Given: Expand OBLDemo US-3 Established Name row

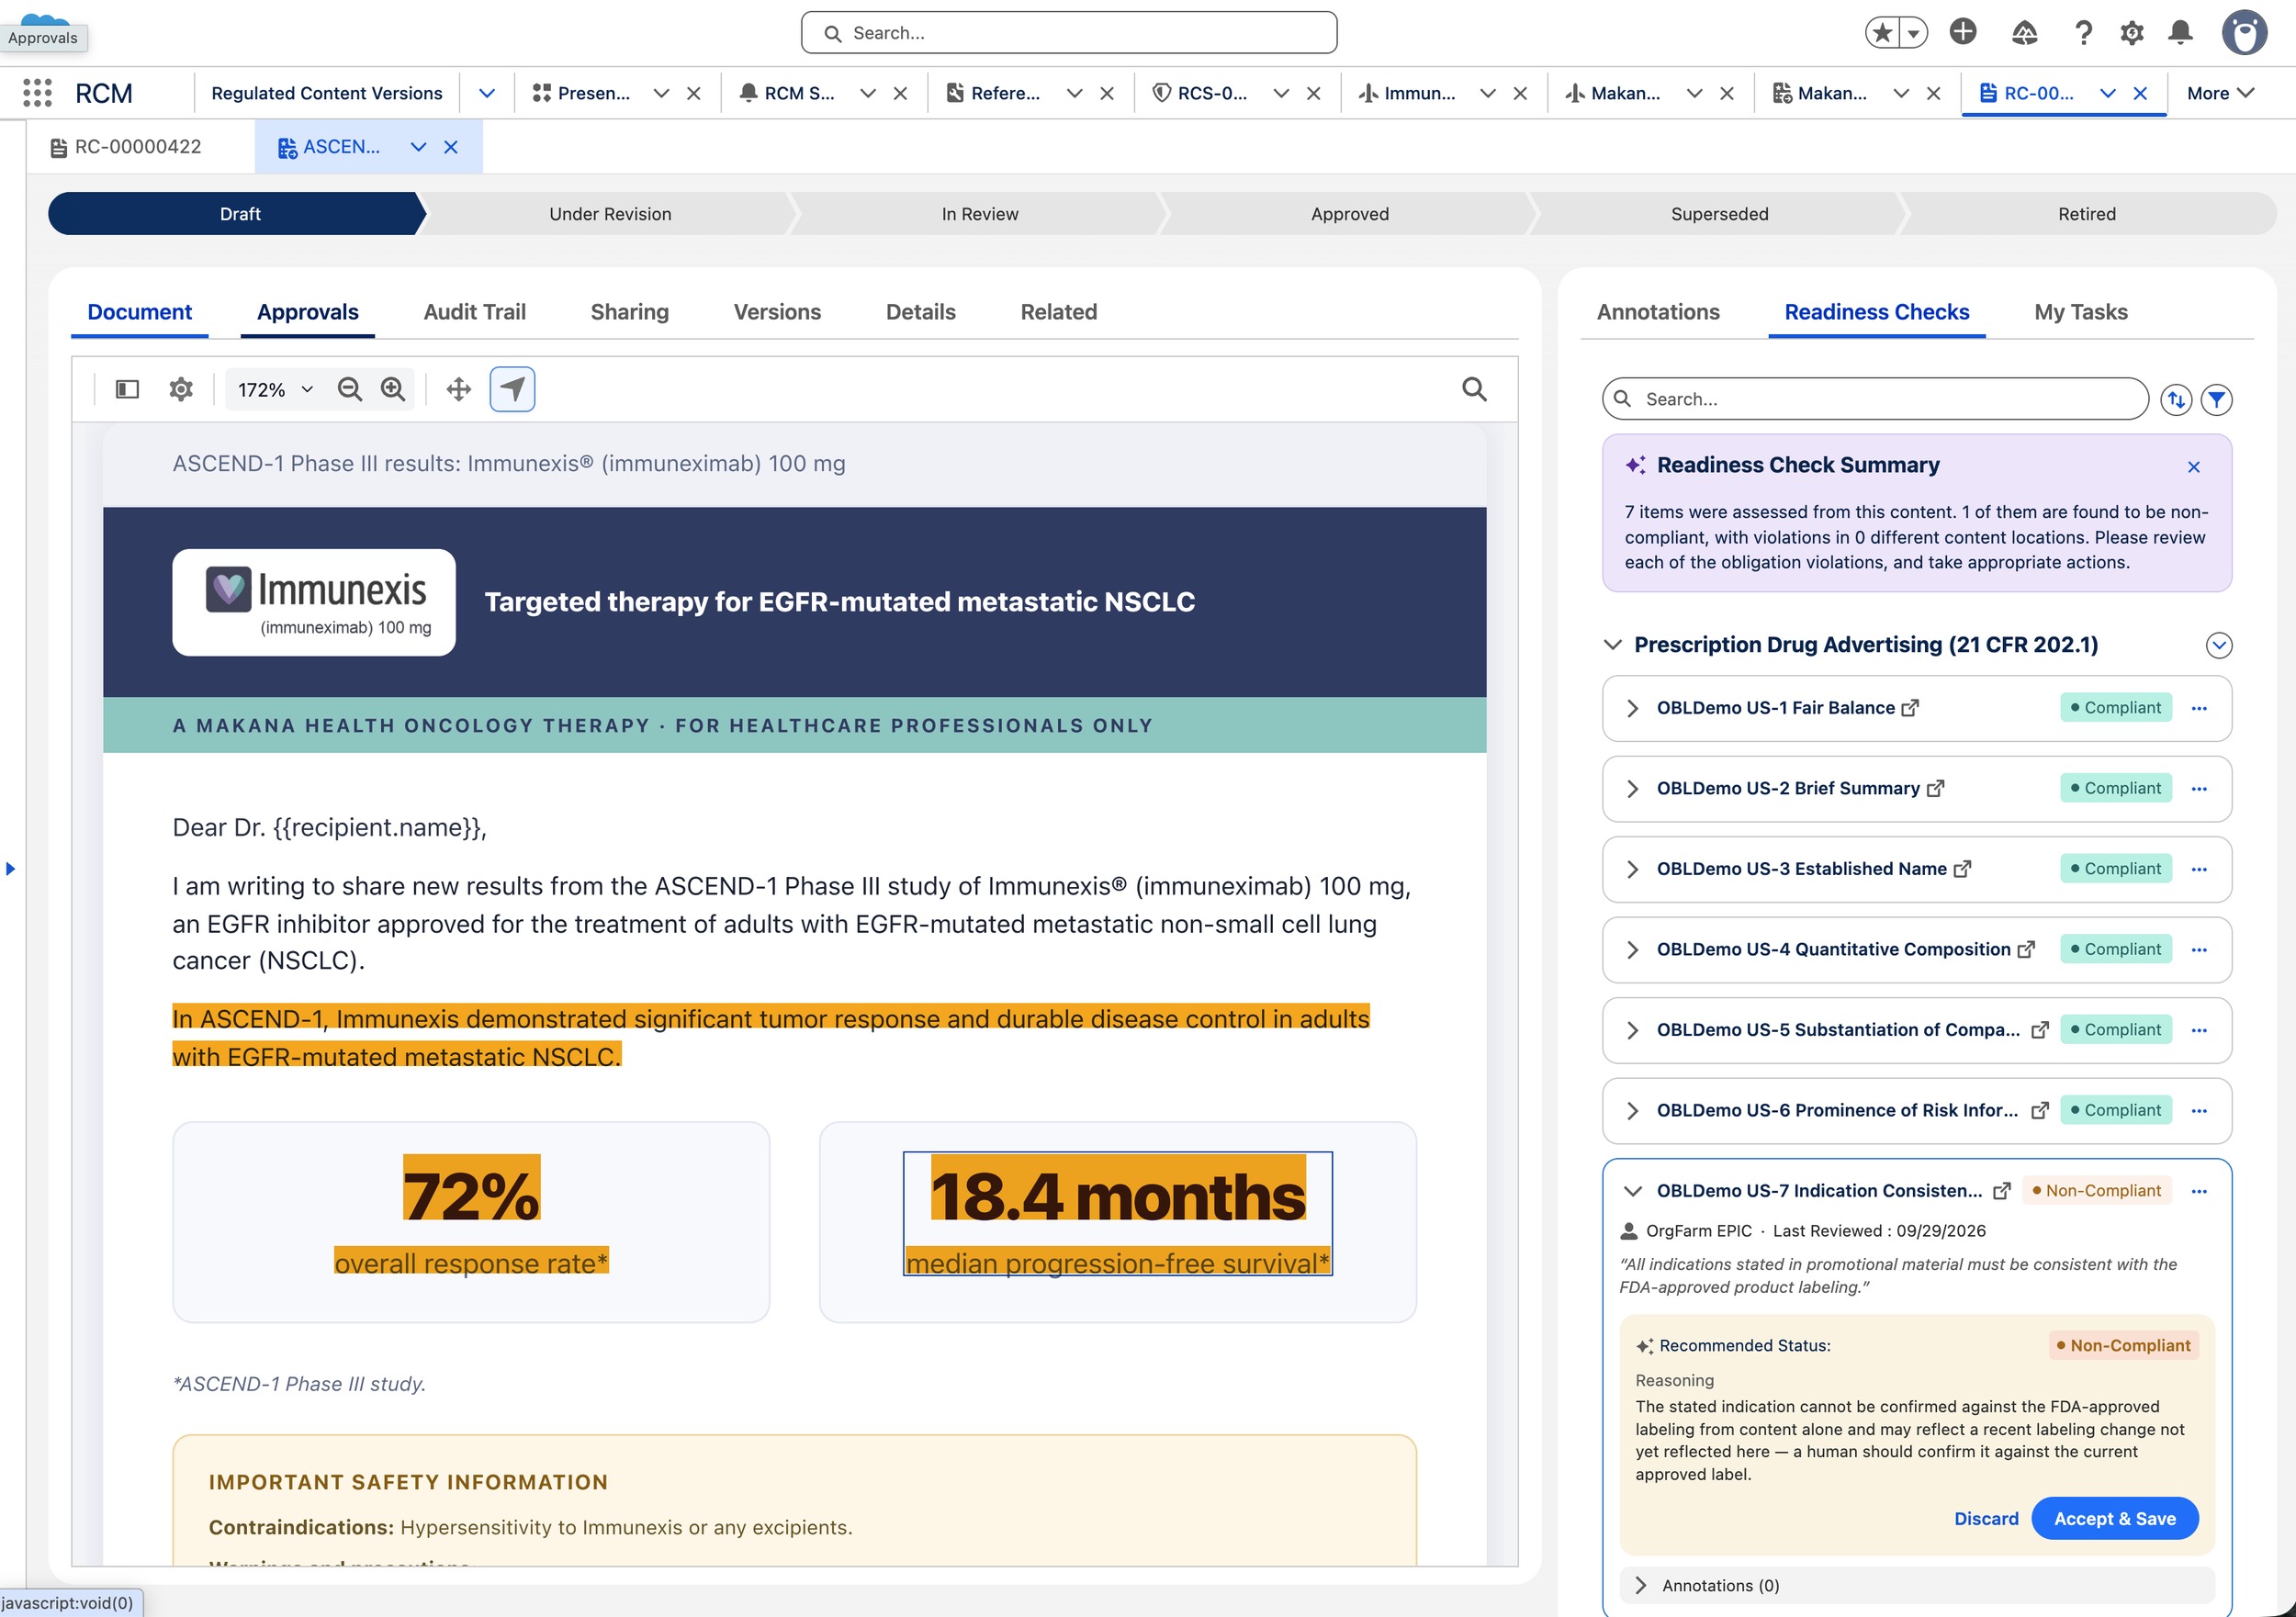Looking at the screenshot, I should tap(1632, 869).
